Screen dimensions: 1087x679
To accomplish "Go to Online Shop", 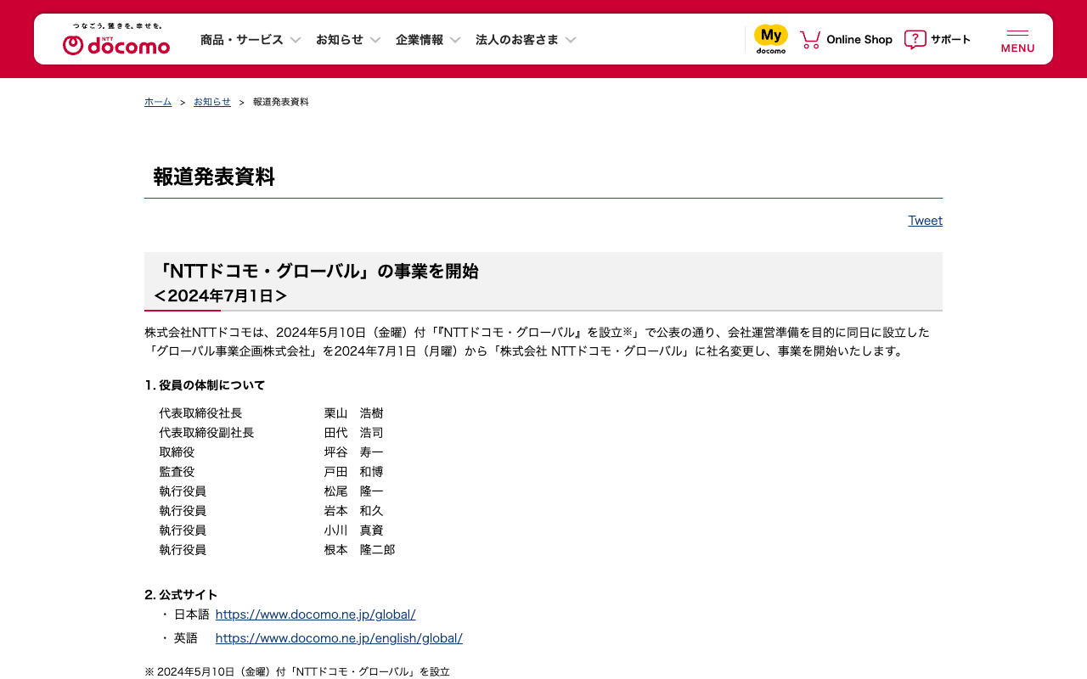I will (859, 39).
